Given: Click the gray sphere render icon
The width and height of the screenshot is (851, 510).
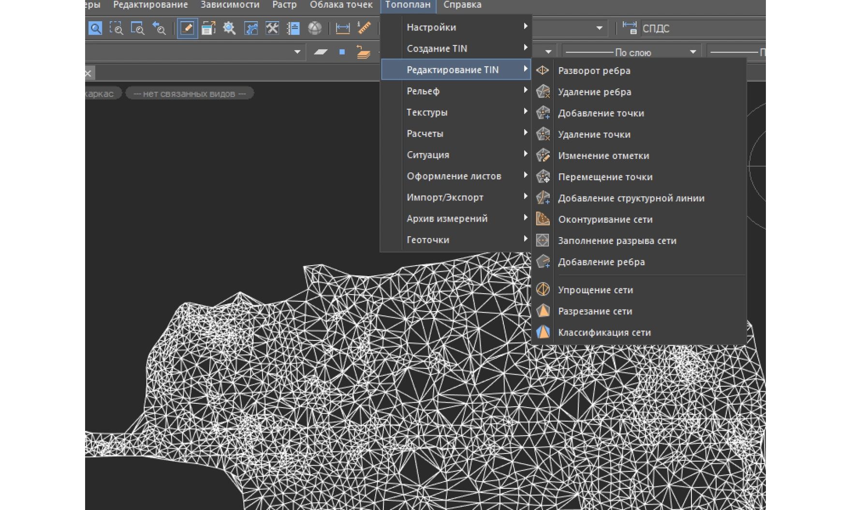Looking at the screenshot, I should (x=315, y=28).
